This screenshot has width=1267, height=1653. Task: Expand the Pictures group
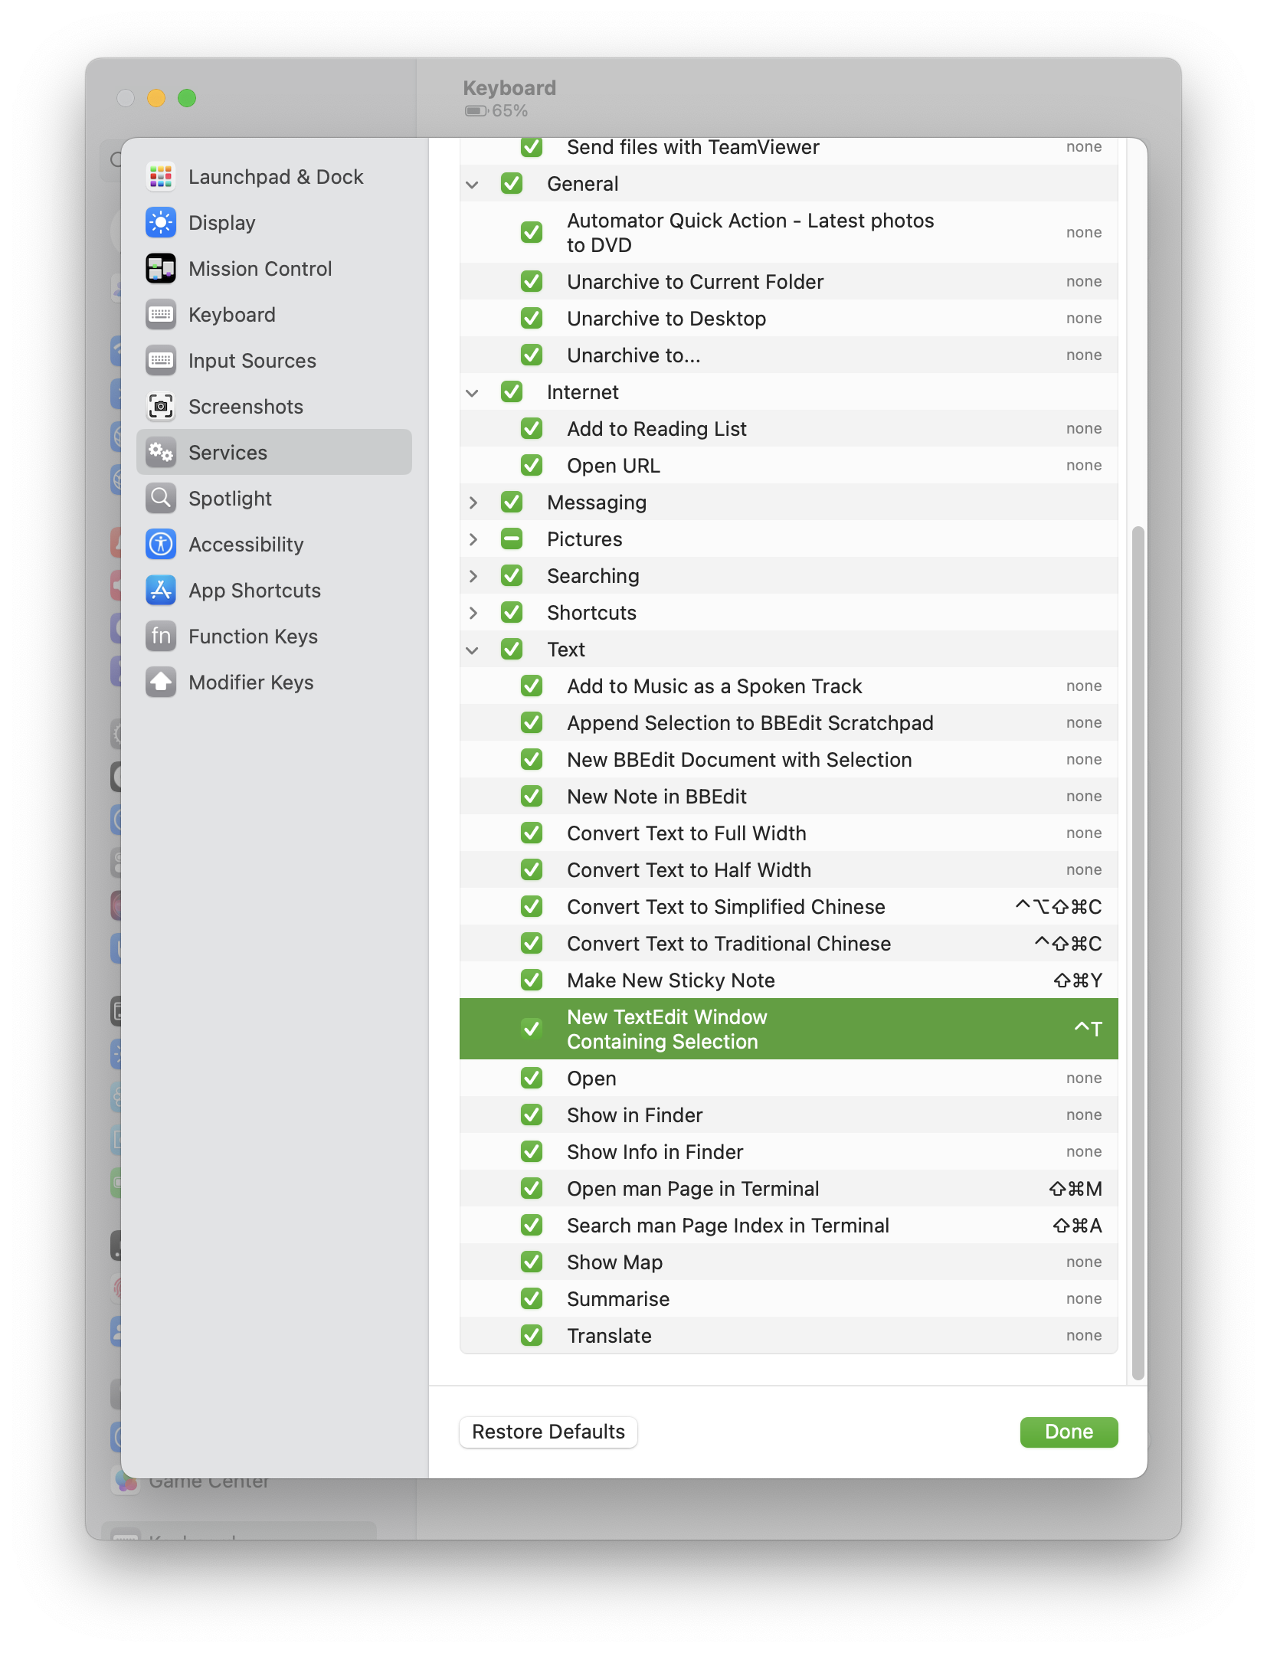473,539
